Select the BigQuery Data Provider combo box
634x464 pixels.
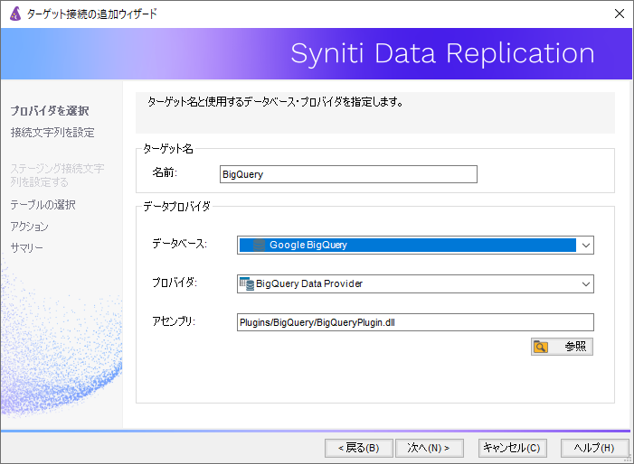tap(415, 284)
